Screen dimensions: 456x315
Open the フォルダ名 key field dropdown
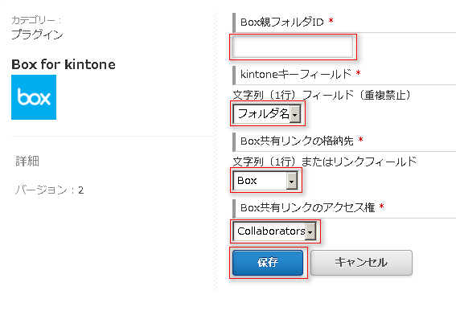click(267, 113)
